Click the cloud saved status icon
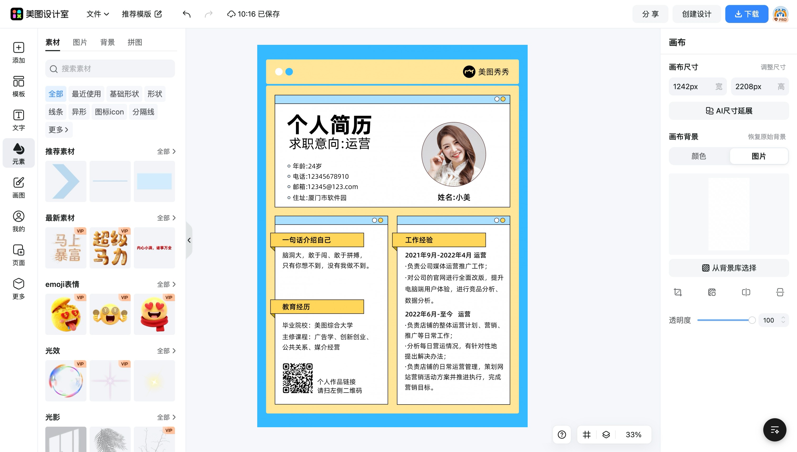Screen dimensions: 797x452 (231, 14)
